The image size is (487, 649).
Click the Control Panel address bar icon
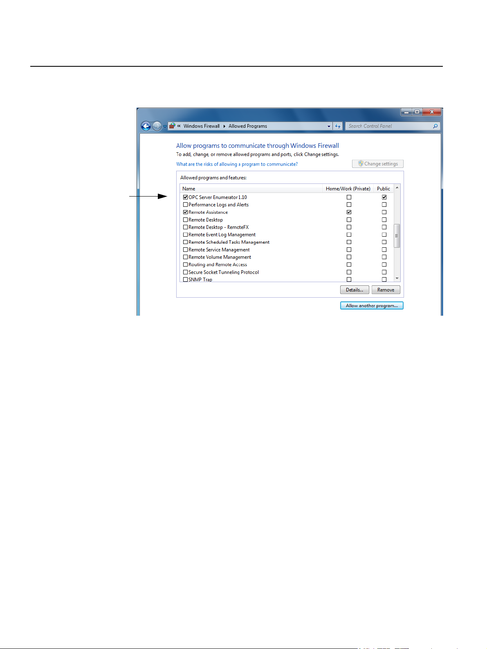[172, 126]
